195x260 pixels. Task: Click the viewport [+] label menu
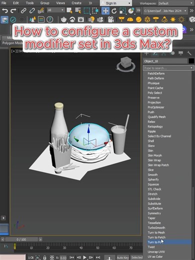(14, 51)
